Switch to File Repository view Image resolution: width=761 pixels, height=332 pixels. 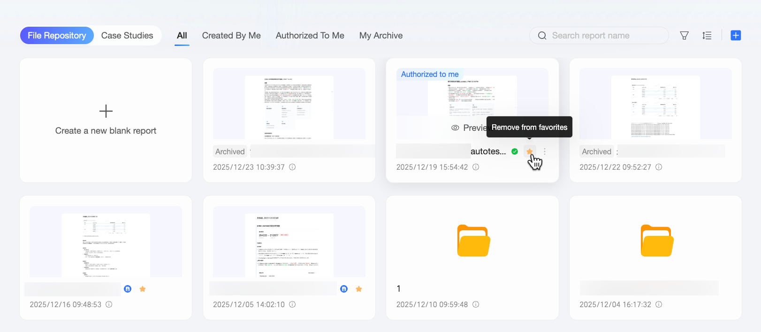click(x=57, y=36)
